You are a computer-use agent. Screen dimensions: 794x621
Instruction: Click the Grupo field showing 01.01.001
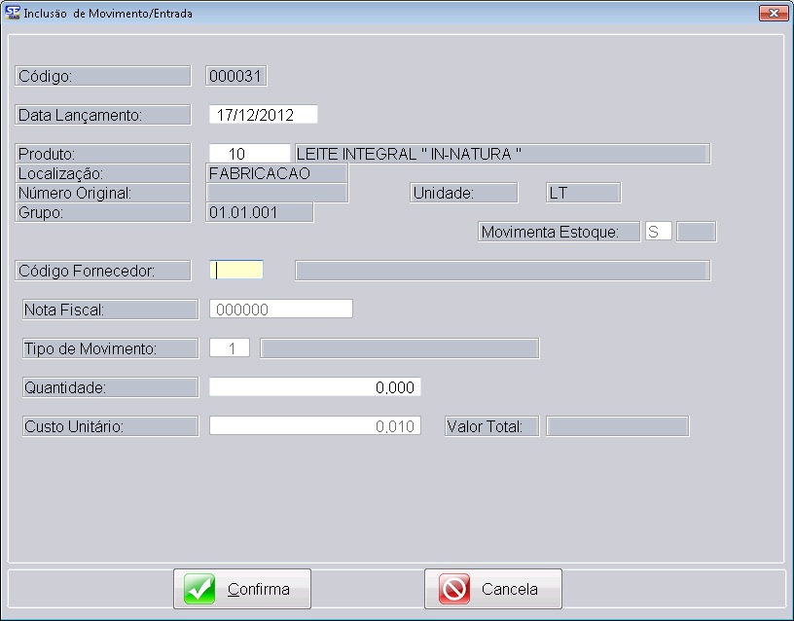(260, 212)
